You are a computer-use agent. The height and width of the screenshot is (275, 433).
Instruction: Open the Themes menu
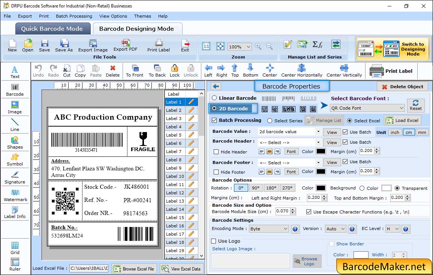pos(142,16)
